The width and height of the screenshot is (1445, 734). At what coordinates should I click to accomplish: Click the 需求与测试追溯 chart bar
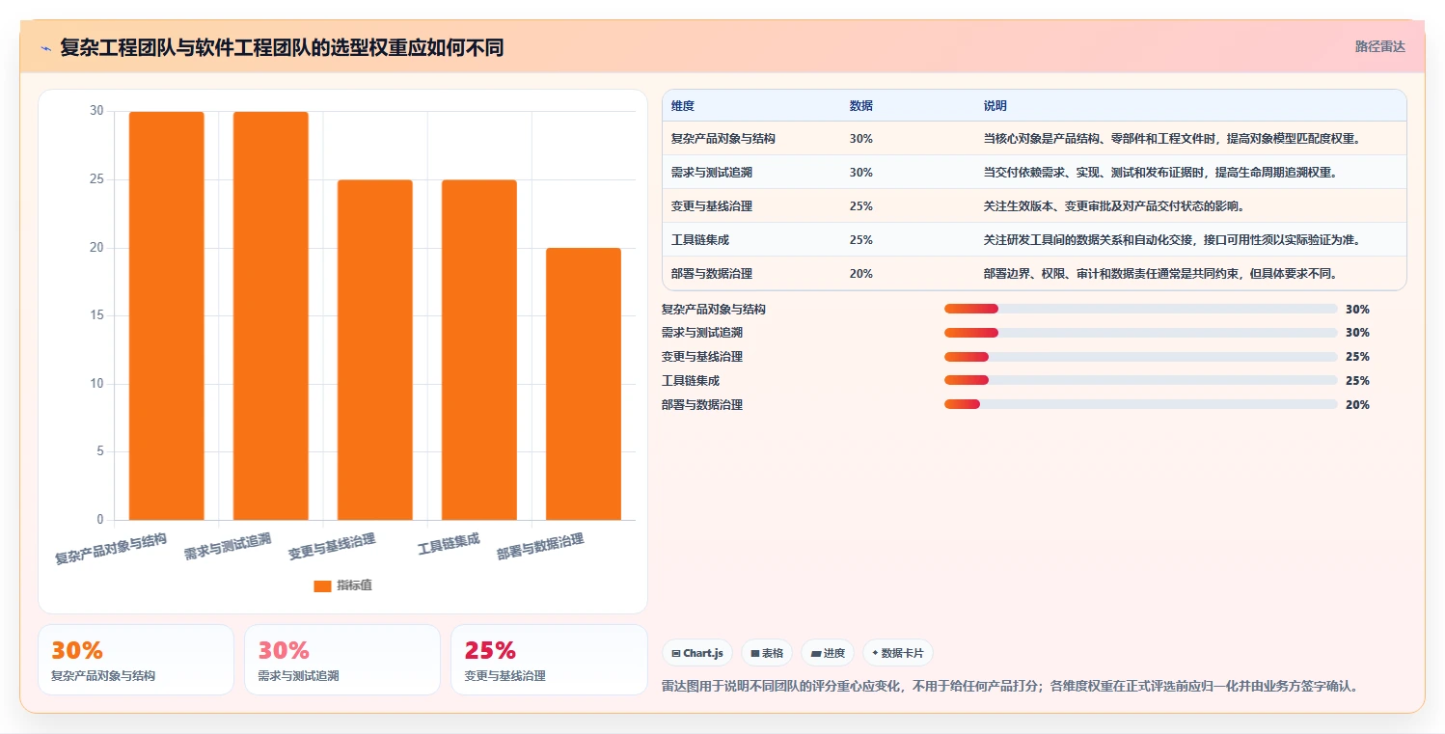[271, 316]
